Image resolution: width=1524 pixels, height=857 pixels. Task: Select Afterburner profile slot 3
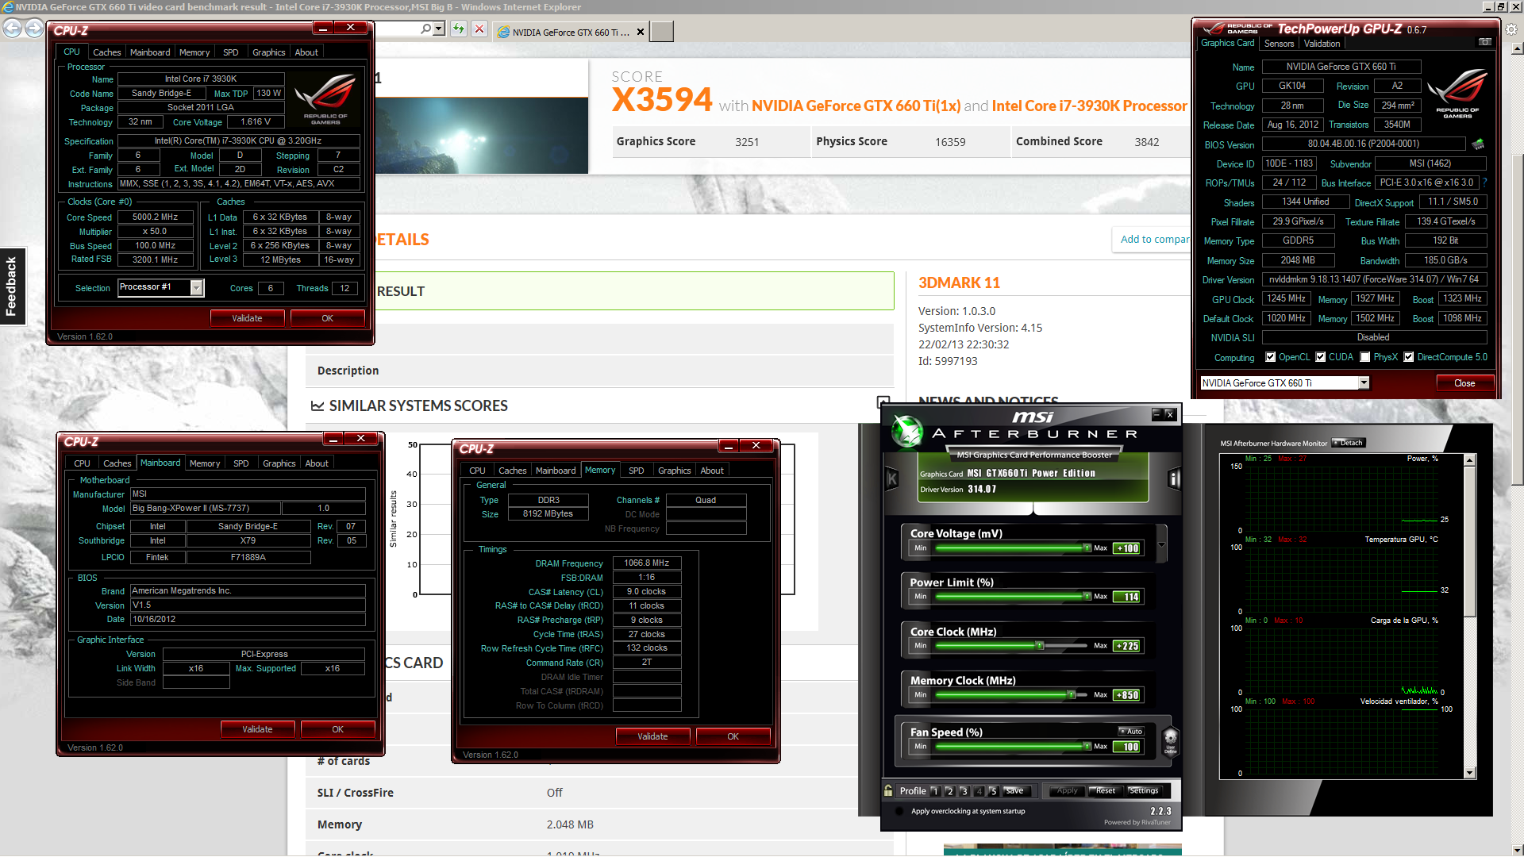(964, 791)
